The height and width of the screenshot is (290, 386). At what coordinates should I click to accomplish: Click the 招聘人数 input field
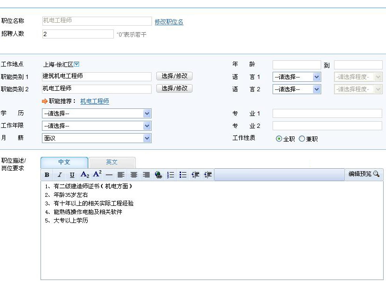(x=78, y=34)
